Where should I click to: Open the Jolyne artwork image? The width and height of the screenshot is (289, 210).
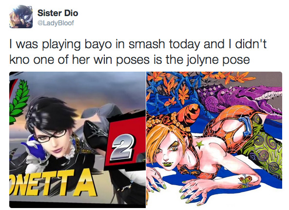(214, 139)
